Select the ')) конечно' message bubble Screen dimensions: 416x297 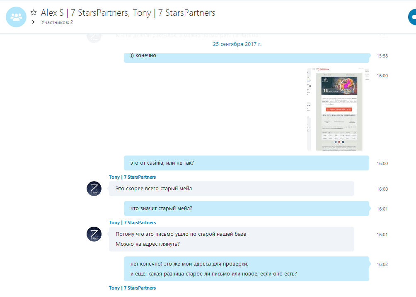pos(247,57)
